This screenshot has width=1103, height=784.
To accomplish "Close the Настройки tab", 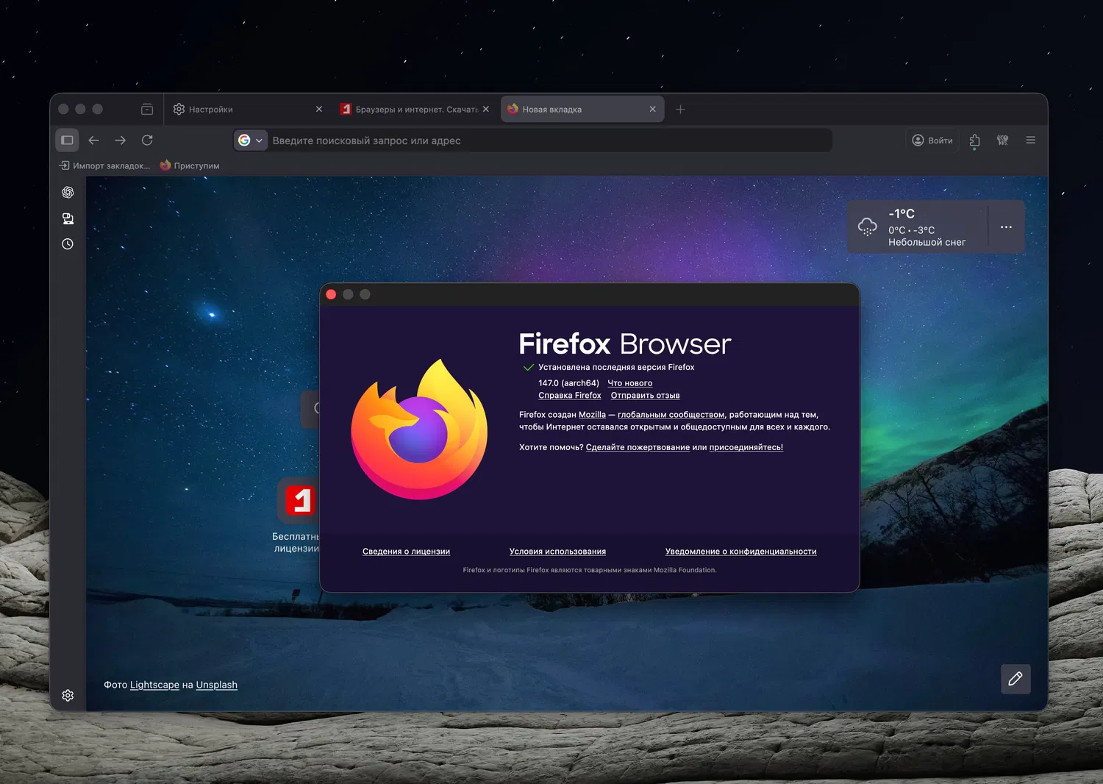I will 318,109.
